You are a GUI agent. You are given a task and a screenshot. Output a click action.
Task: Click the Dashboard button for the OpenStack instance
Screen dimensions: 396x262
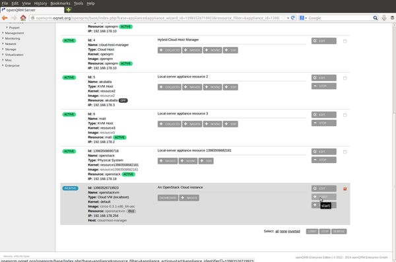(x=168, y=197)
